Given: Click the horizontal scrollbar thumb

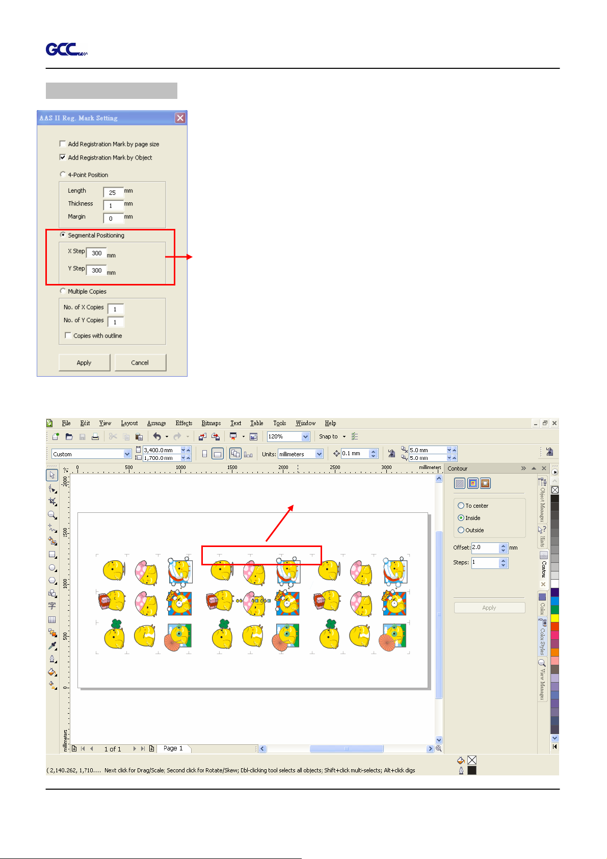Looking at the screenshot, I should (347, 748).
